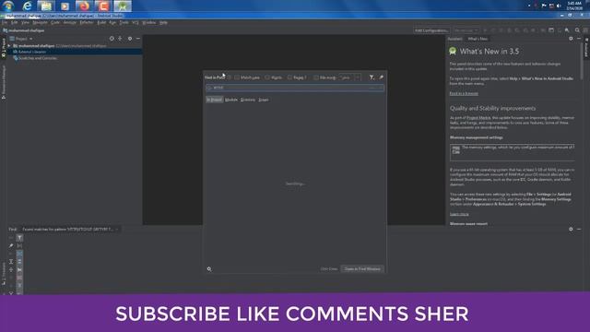Expand the muhammad shafique project tree node
Image resolution: width=590 pixels, height=332 pixels.
tap(9, 46)
